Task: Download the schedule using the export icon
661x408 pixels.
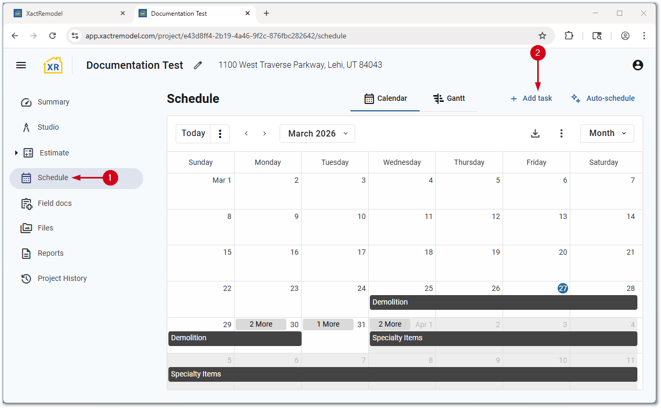Action: (x=535, y=133)
